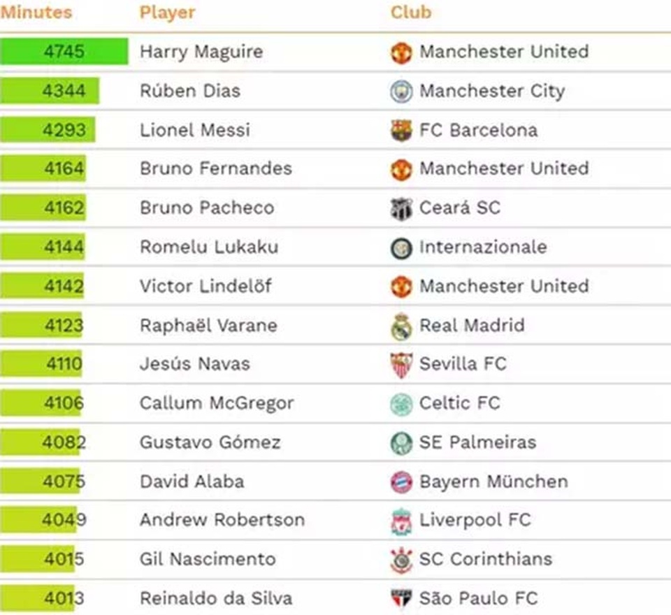Click the Liverpool FC crest icon

pos(401,521)
